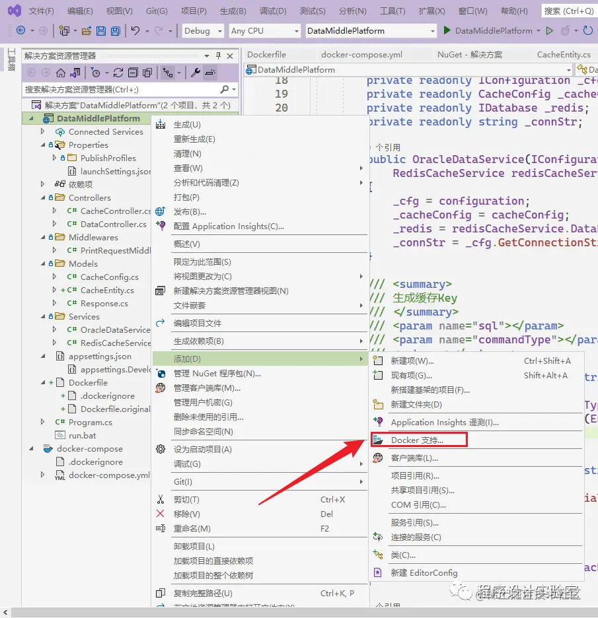The height and width of the screenshot is (618, 598).
Task: Click the restart refresh icon in toolbar
Action: click(x=587, y=30)
